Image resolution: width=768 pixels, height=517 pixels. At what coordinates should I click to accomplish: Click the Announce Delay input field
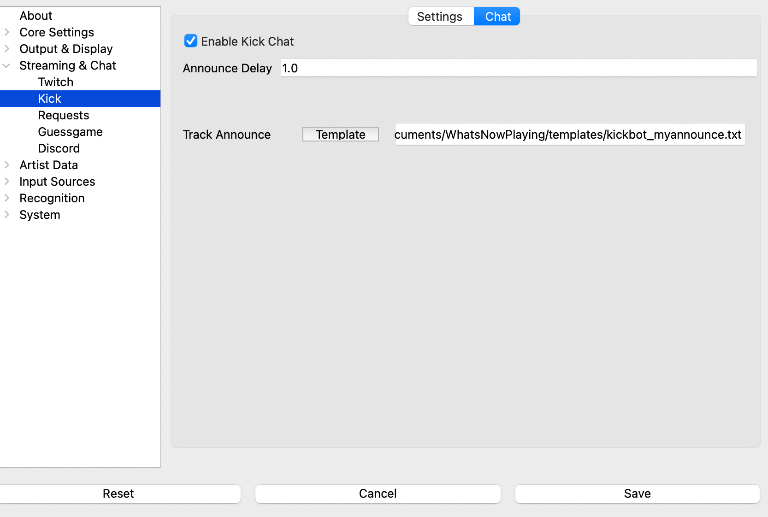(x=518, y=68)
